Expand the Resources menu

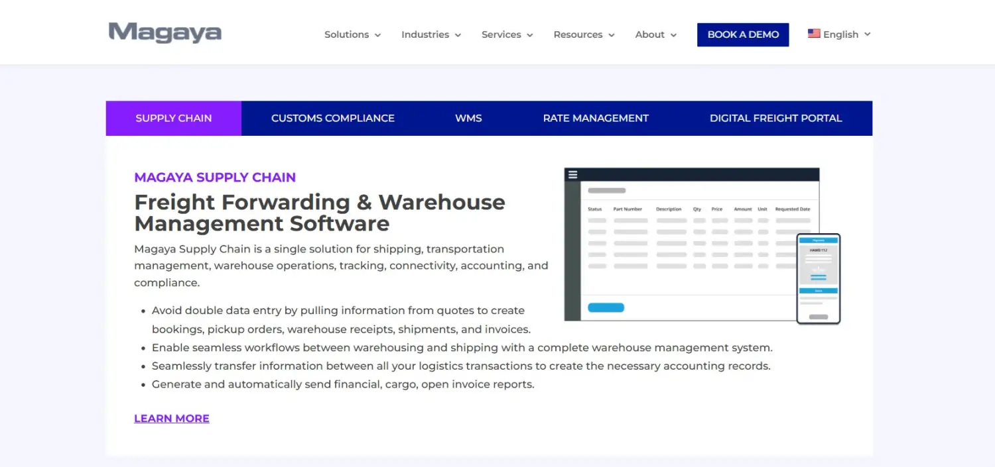(x=584, y=34)
